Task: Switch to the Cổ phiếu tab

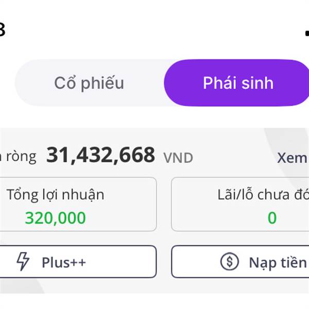Action: click(x=89, y=83)
